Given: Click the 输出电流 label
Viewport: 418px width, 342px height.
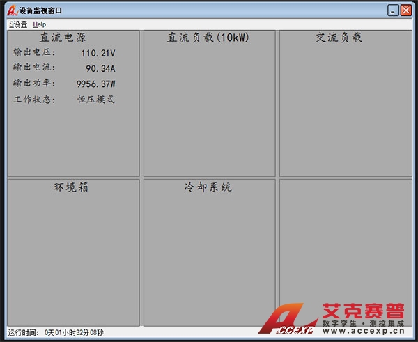Looking at the screenshot, I should click(34, 67).
